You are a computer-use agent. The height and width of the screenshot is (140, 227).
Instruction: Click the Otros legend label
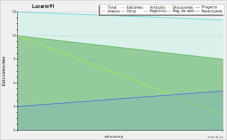(131, 11)
